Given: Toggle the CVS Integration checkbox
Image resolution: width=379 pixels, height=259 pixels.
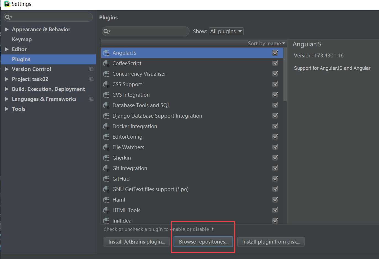Looking at the screenshot, I should coord(275,95).
